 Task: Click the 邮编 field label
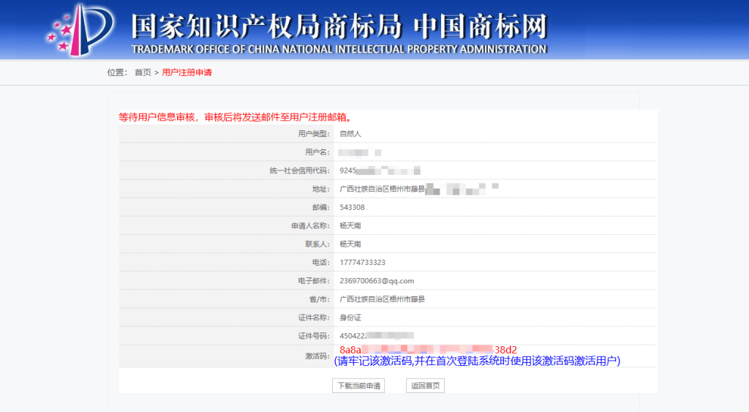coord(320,207)
